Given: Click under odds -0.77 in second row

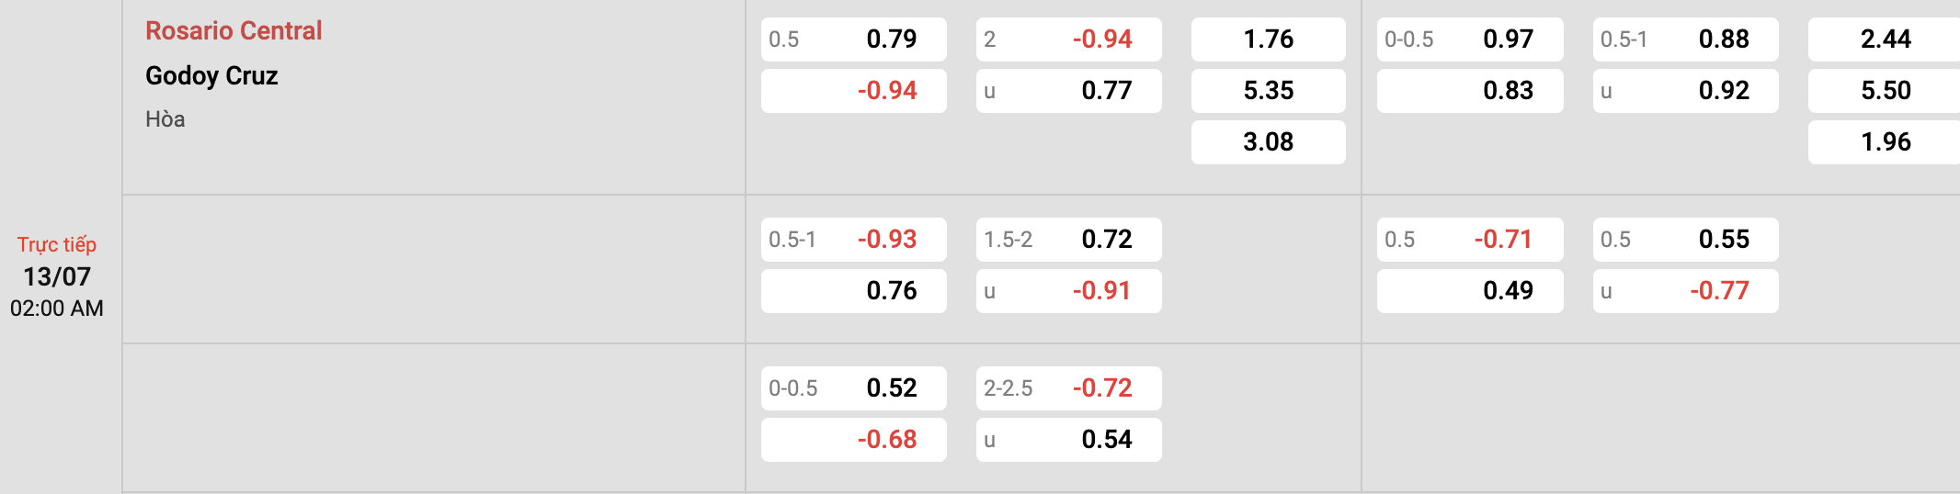Looking at the screenshot, I should click(x=1686, y=291).
